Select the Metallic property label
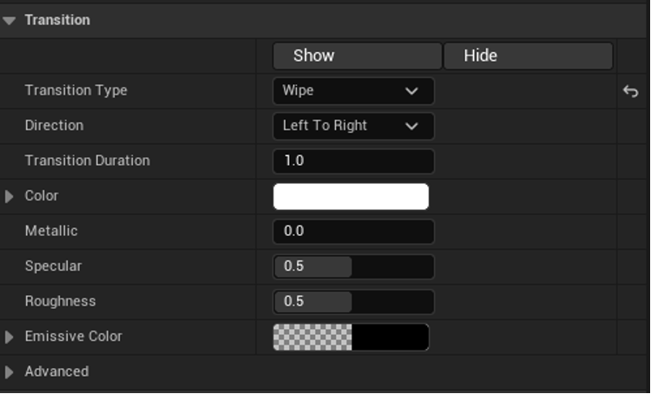 pos(51,231)
